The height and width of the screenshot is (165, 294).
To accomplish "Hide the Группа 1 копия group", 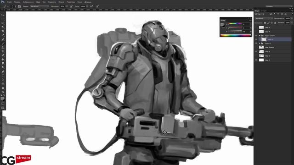I will [x=256, y=36].
